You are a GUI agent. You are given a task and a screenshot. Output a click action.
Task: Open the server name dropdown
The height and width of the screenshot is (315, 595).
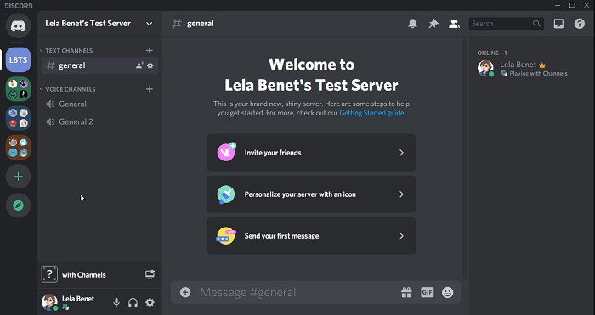point(149,24)
